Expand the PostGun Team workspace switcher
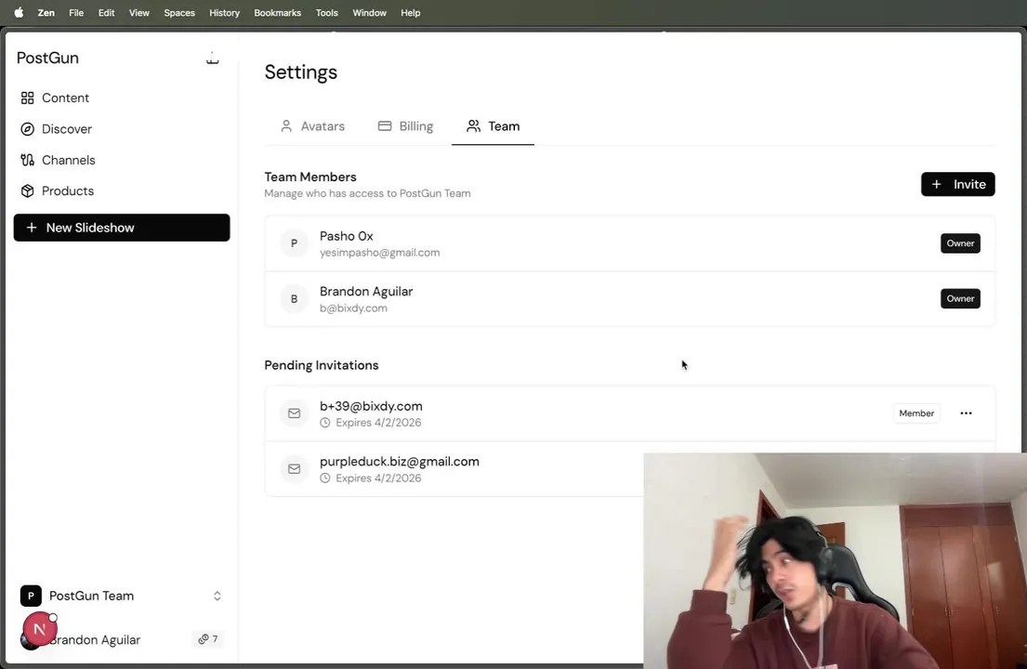This screenshot has width=1027, height=669. tap(217, 596)
